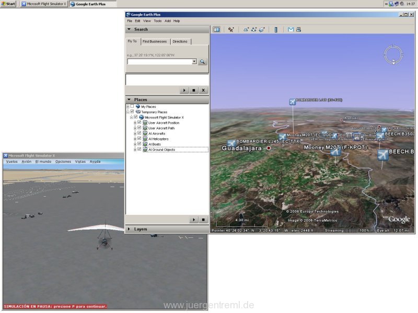Screen dimensions: 418x313
Task: Collapse the Places panel triangle
Action: 129,100
